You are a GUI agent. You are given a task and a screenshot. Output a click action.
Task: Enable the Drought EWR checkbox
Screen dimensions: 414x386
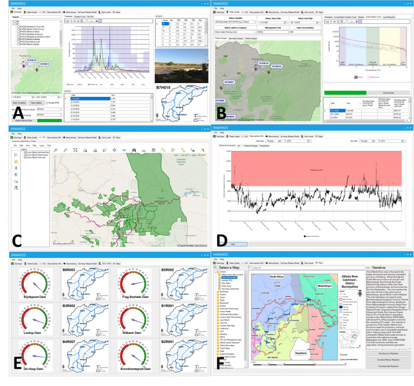click(x=47, y=103)
